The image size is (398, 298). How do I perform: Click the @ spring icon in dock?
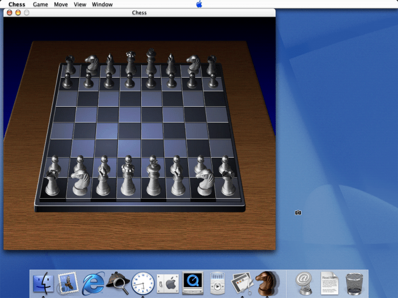pos(304,283)
